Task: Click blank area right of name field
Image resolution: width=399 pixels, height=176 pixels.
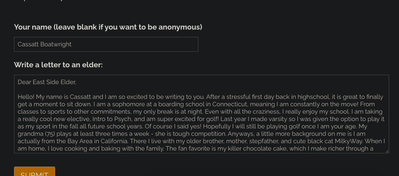Action: (292, 44)
